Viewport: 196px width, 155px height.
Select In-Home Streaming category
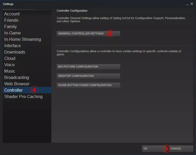[27, 39]
